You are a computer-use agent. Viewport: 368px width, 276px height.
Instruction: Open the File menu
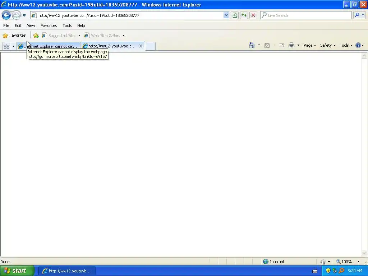(x=6, y=26)
